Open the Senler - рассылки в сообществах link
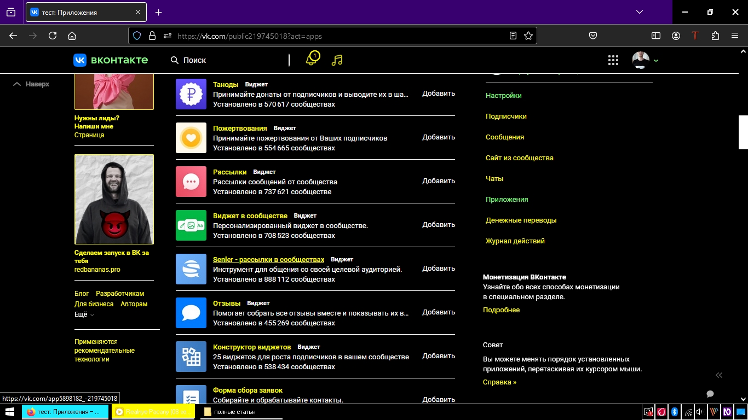Image resolution: width=748 pixels, height=420 pixels. click(268, 259)
